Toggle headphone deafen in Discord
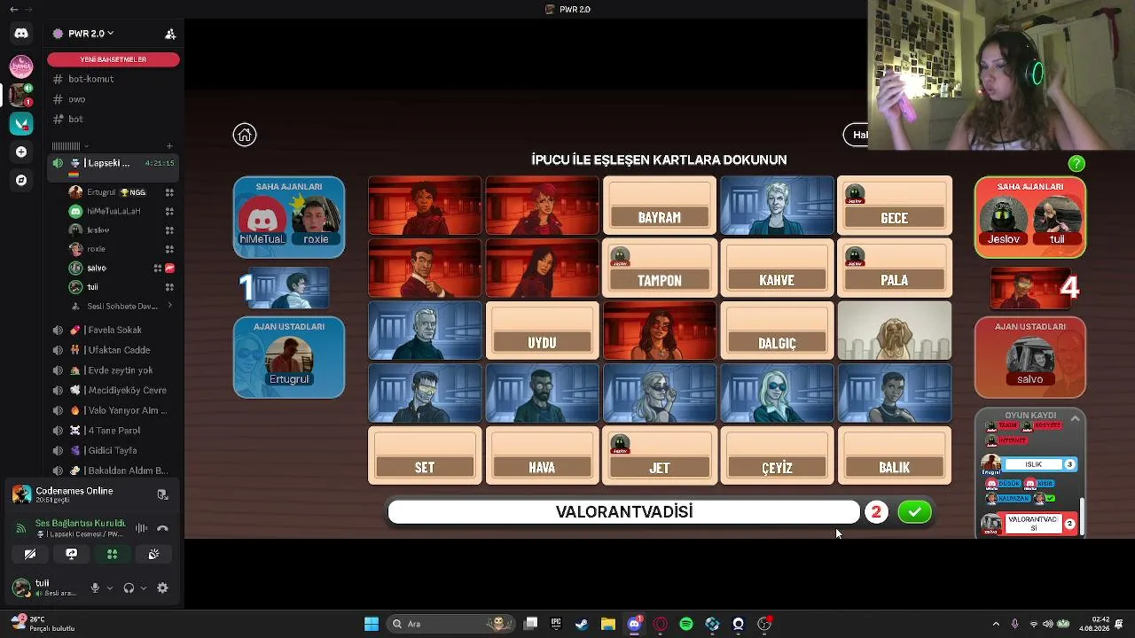This screenshot has width=1135, height=638. (x=129, y=587)
